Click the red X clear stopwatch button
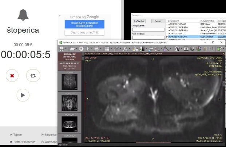This screenshot has height=147, width=226. [x=12, y=76]
